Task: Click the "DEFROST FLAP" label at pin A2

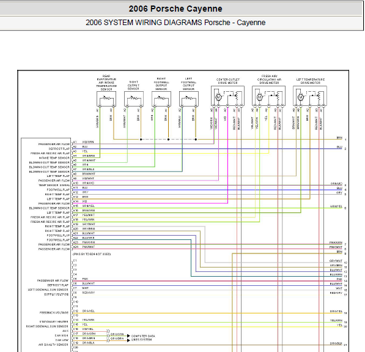Action: (59, 149)
